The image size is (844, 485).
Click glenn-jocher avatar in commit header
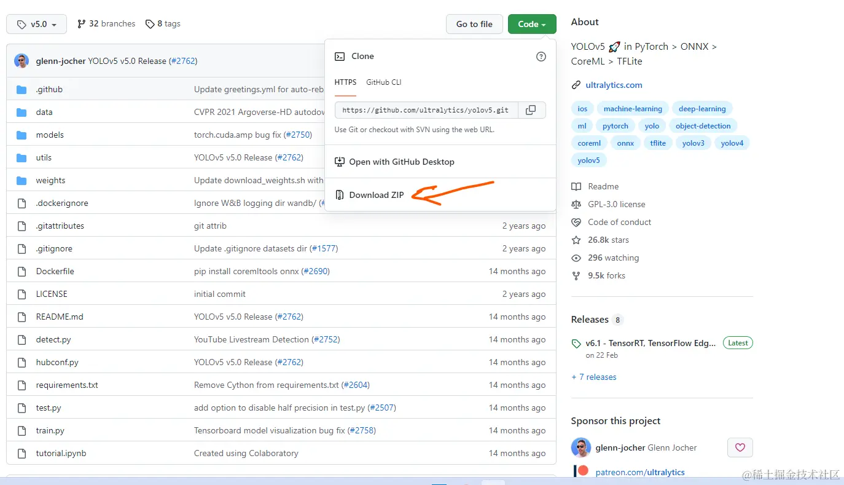click(21, 61)
